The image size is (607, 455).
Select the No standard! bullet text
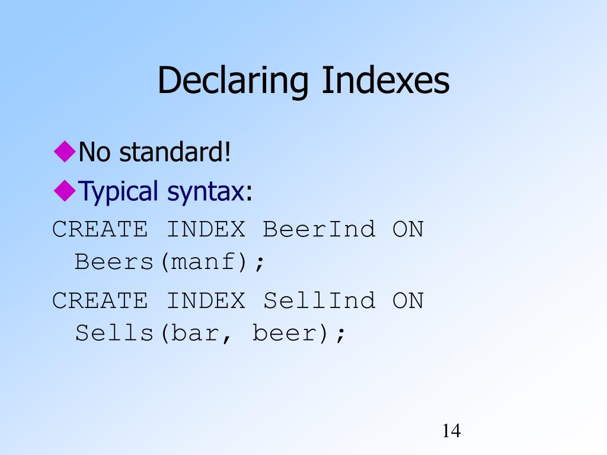(155, 151)
